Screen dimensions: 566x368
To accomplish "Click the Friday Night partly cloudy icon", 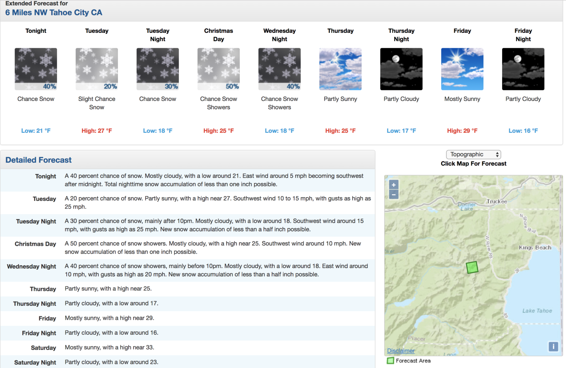I will click(523, 69).
